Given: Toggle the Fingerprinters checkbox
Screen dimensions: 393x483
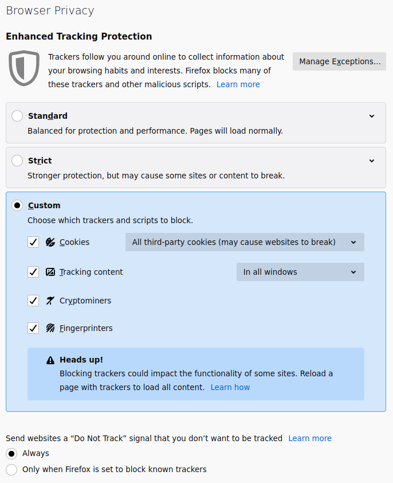Looking at the screenshot, I should pos(33,328).
